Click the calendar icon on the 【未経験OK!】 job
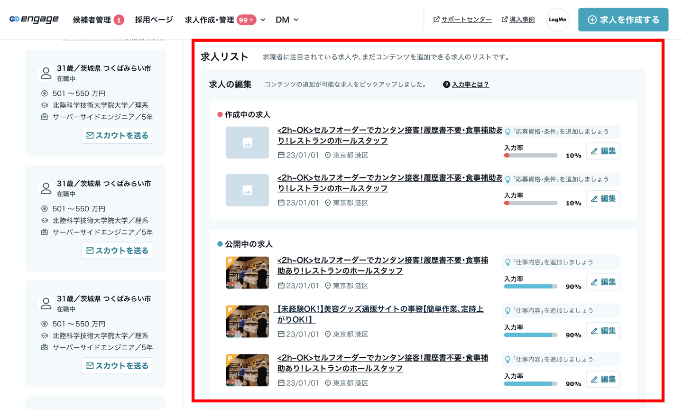The height and width of the screenshot is (409, 683). tap(281, 334)
